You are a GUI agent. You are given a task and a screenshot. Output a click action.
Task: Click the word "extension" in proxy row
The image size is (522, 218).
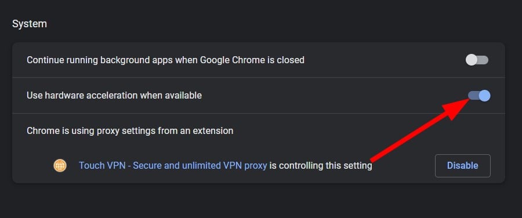(214, 131)
